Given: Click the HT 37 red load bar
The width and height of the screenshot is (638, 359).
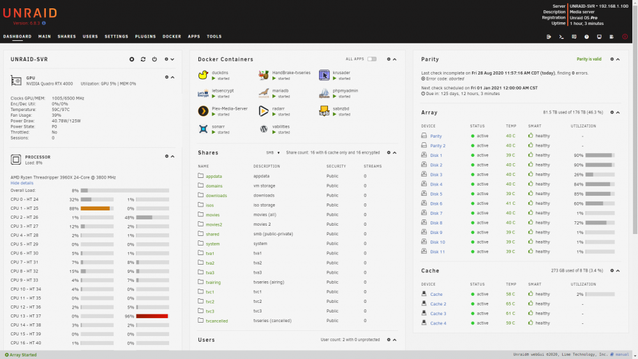Looking at the screenshot, I should point(152,316).
